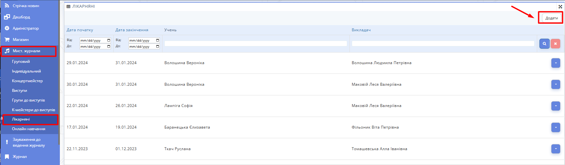Click end date 01.12.2023 cell
Image resolution: width=565 pixels, height=165 pixels.
coord(126,149)
